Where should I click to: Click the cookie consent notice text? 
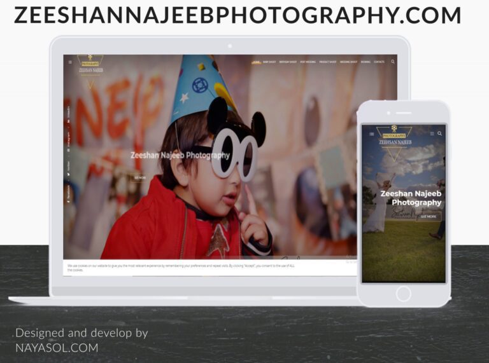(x=181, y=268)
